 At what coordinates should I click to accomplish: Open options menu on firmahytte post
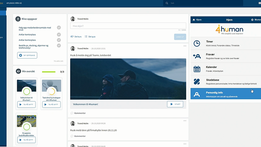coord(185,121)
